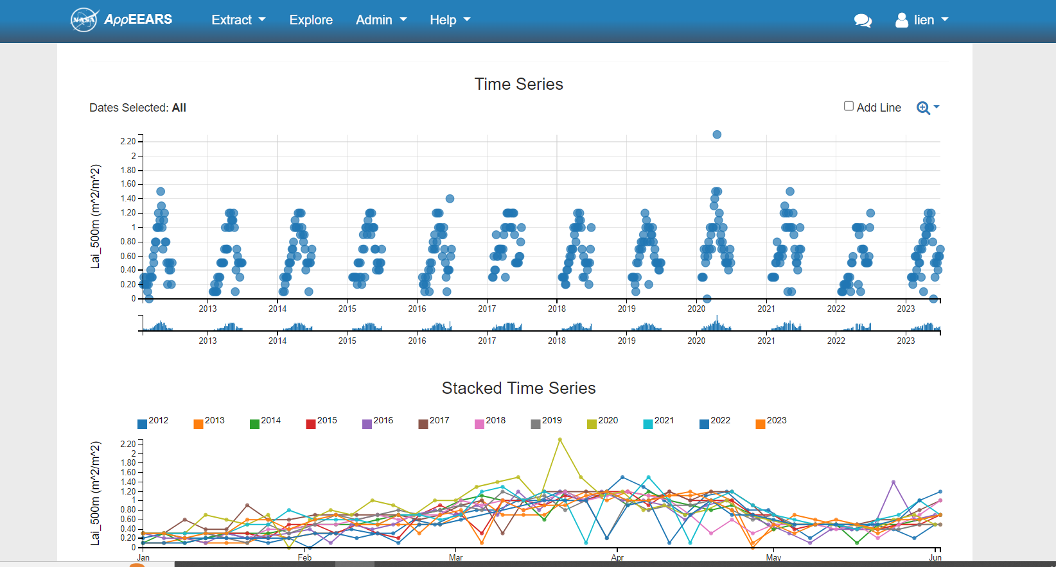Click the user profile icon
The width and height of the screenshot is (1056, 567).
902,20
